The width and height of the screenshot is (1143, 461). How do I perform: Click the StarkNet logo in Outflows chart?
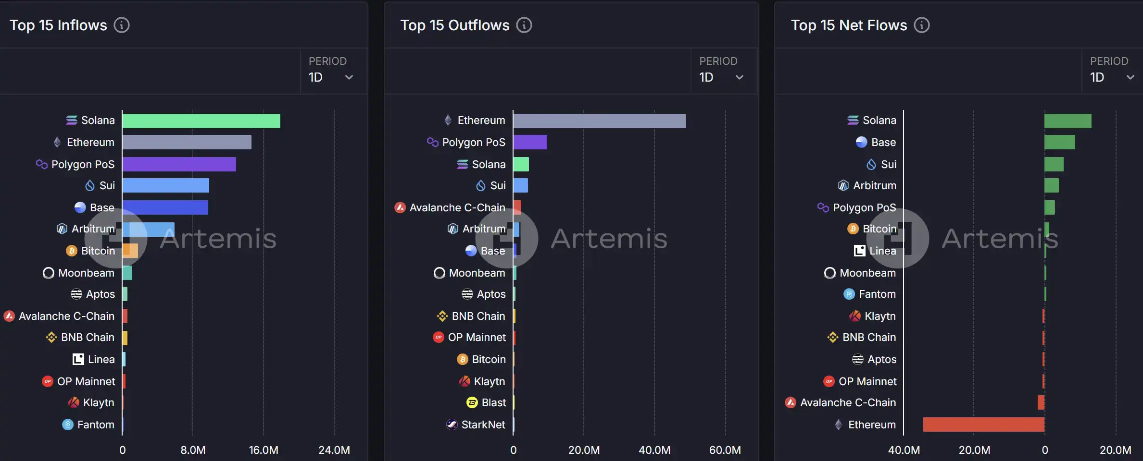point(452,425)
